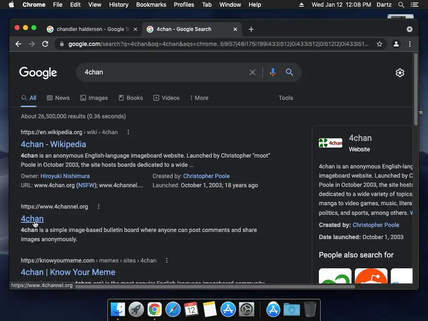Click the eject icon in menu bar
The height and width of the screenshot is (321, 428).
click(x=301, y=5)
